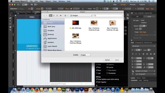Switch Import dialog to list view

54,16
